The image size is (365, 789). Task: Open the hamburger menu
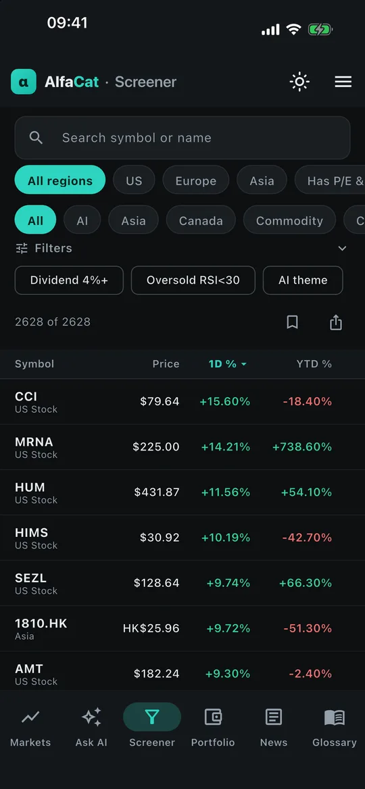[x=343, y=82]
